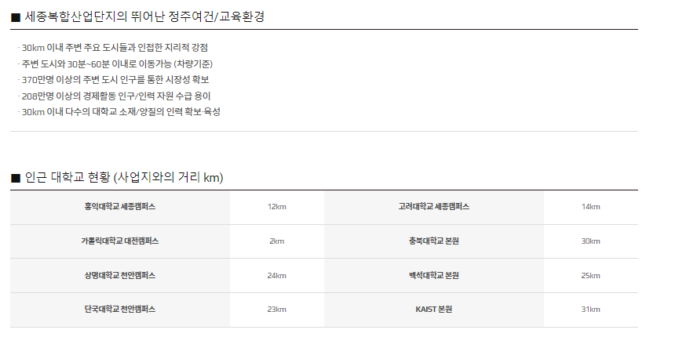Click the first bullet about 30km 이내 주변 주요 도시
This screenshot has height=337, width=697.
[x=113, y=48]
